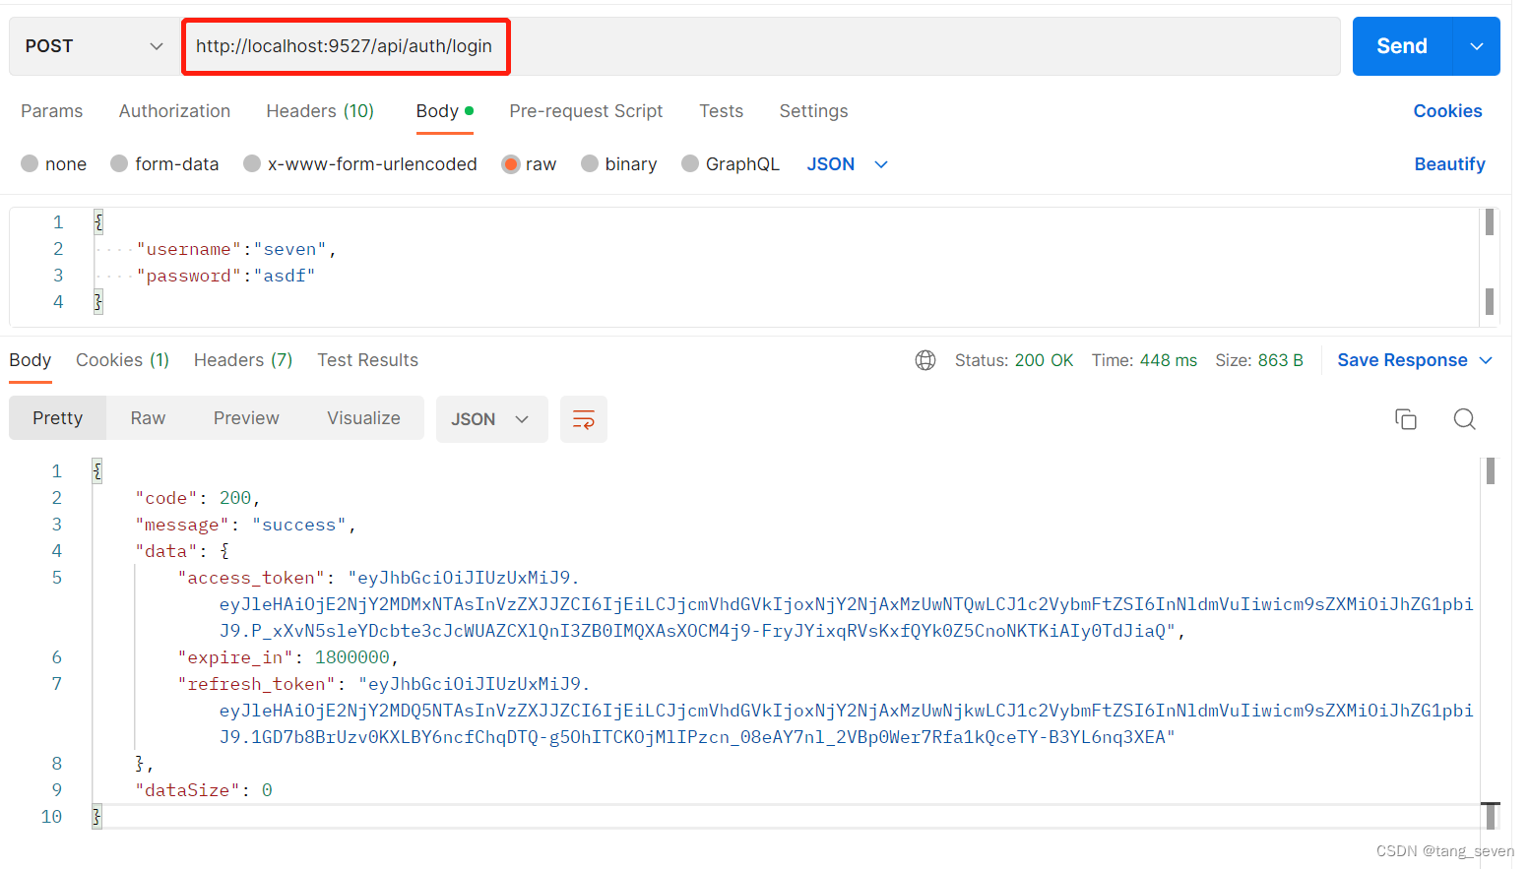Select the raw body format
Screen dimensions: 1529x869
tap(529, 163)
